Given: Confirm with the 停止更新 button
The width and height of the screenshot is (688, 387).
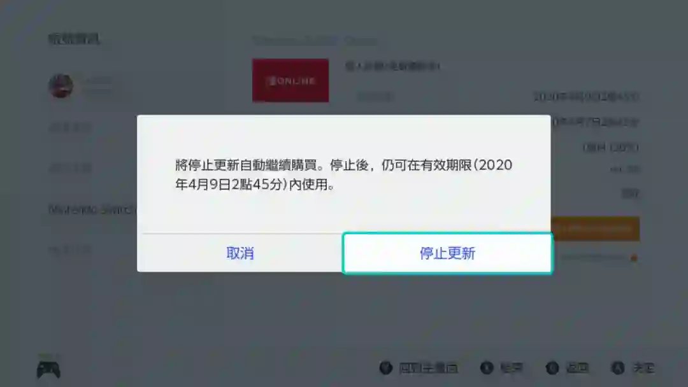Looking at the screenshot, I should pyautogui.click(x=447, y=253).
